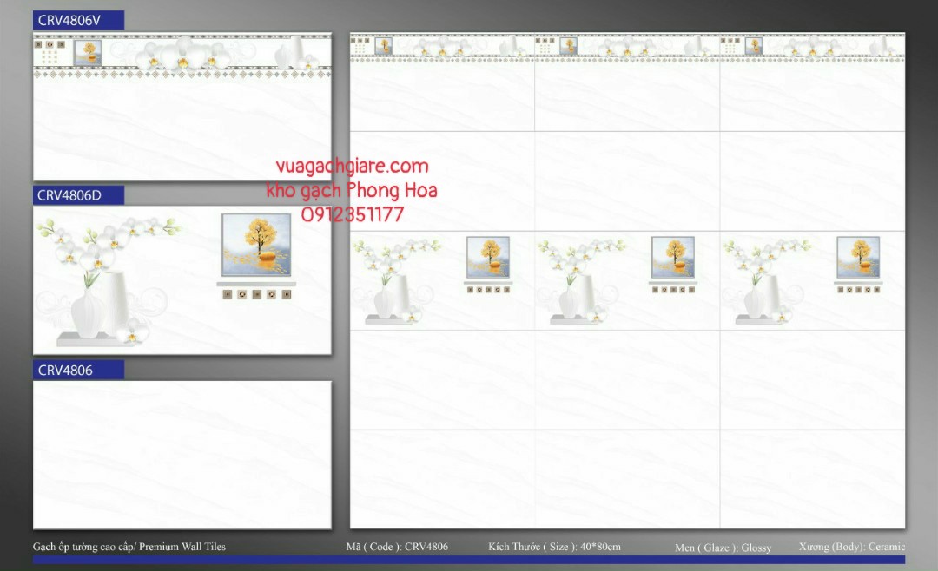This screenshot has height=571, width=938.
Task: Click the phone number 0912351177
Action: pos(352,214)
